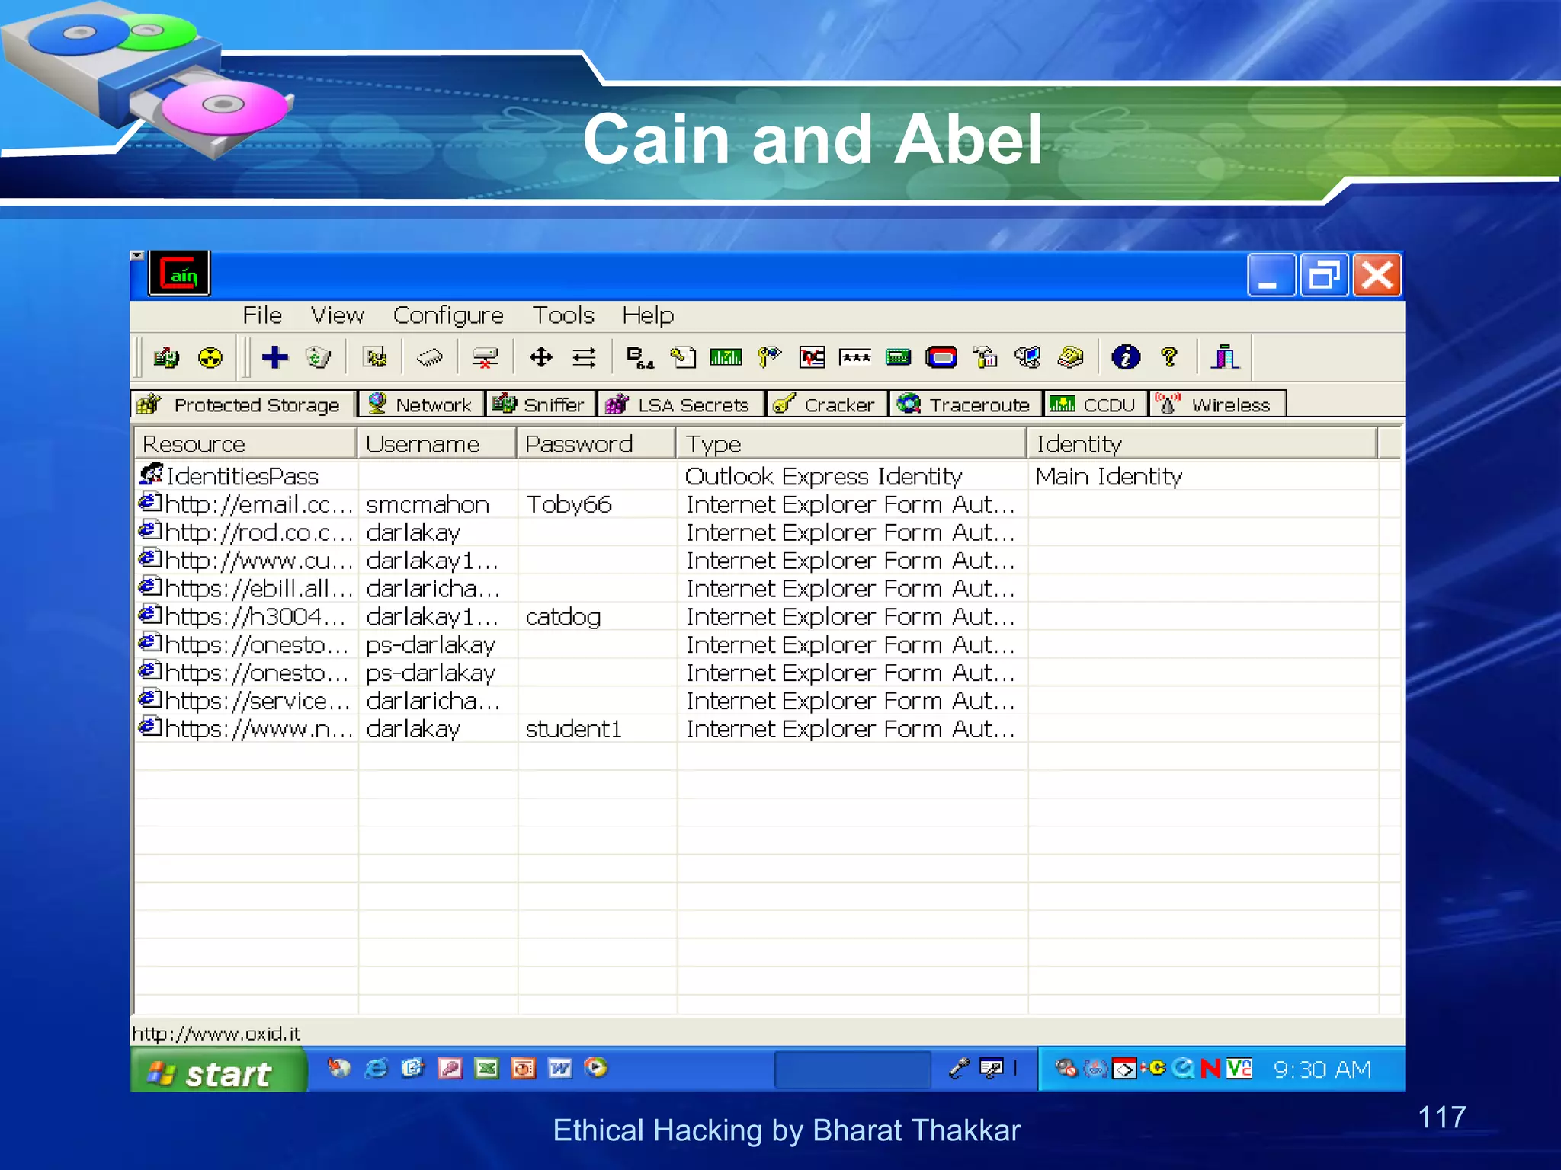The height and width of the screenshot is (1170, 1561).
Task: Click the blue plus Add to list icon
Action: (274, 357)
